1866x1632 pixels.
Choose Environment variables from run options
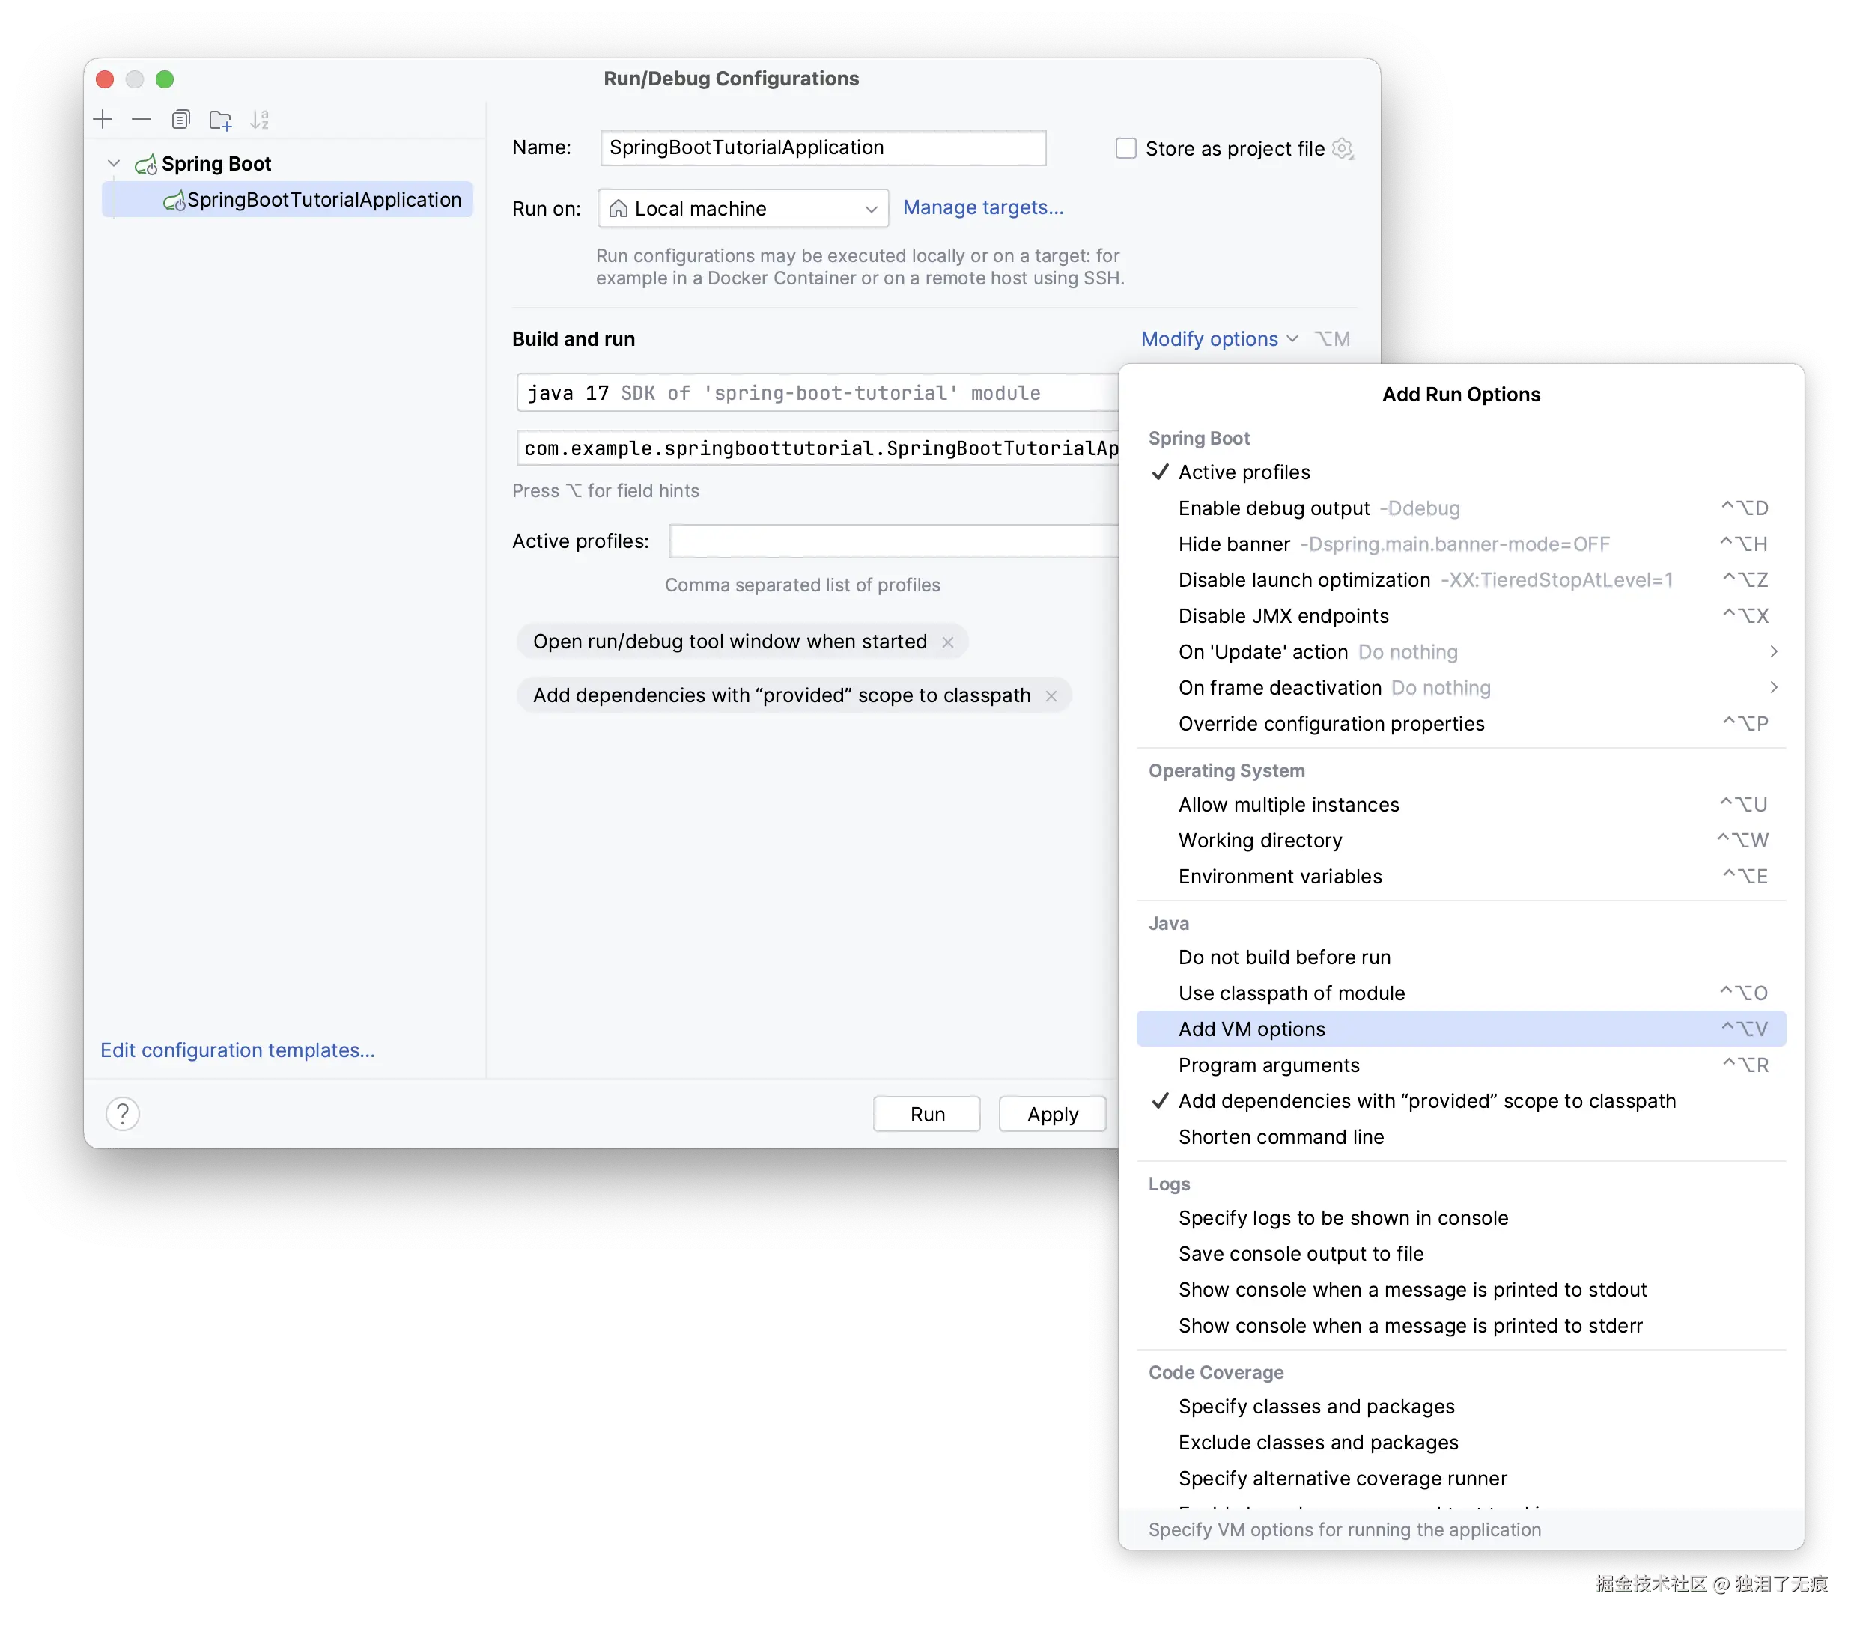tap(1280, 876)
